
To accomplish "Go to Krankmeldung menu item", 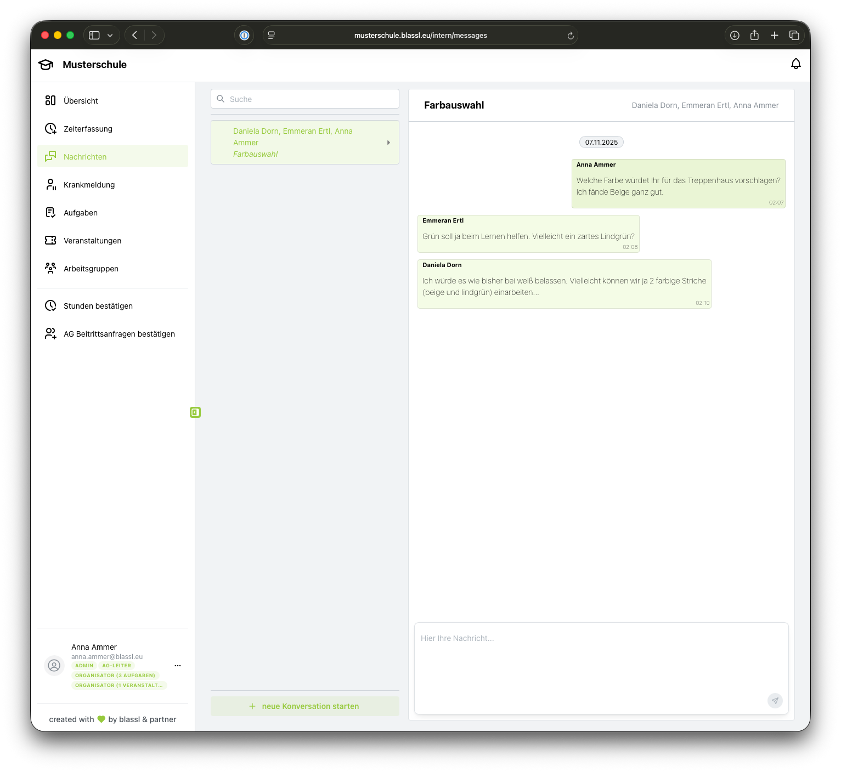I will coord(89,185).
